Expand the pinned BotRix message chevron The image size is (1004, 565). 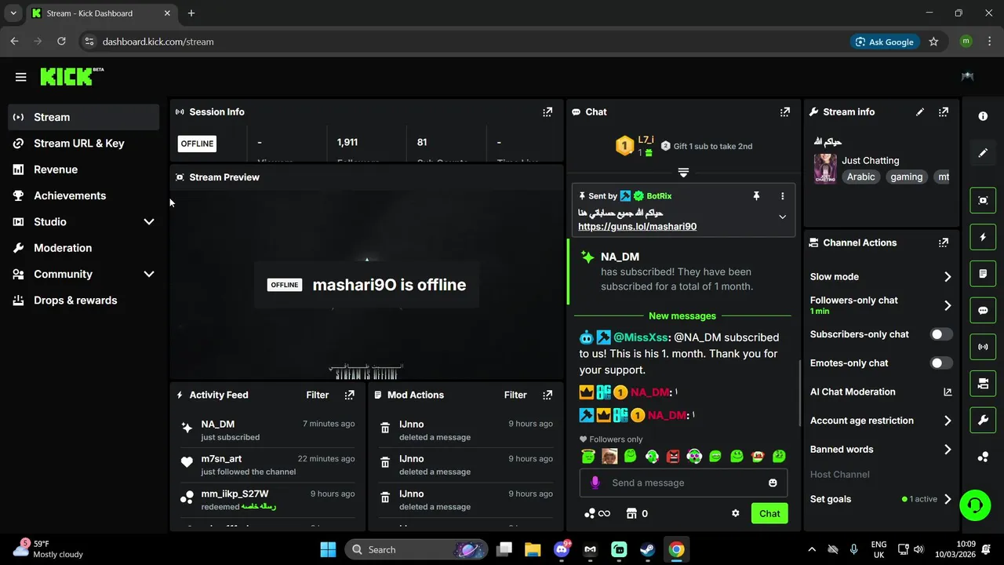point(782,217)
